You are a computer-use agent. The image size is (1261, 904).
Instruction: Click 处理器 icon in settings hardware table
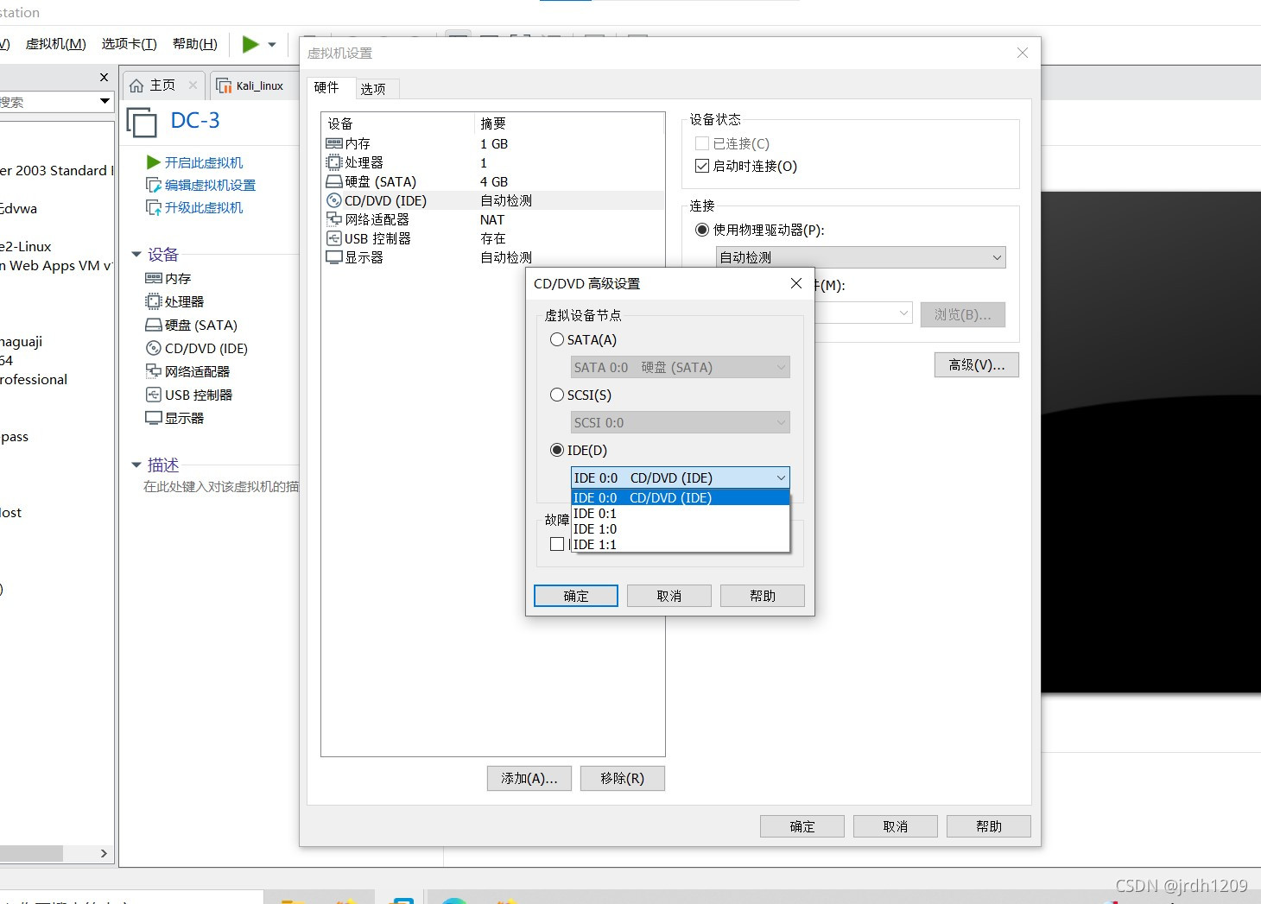click(334, 162)
